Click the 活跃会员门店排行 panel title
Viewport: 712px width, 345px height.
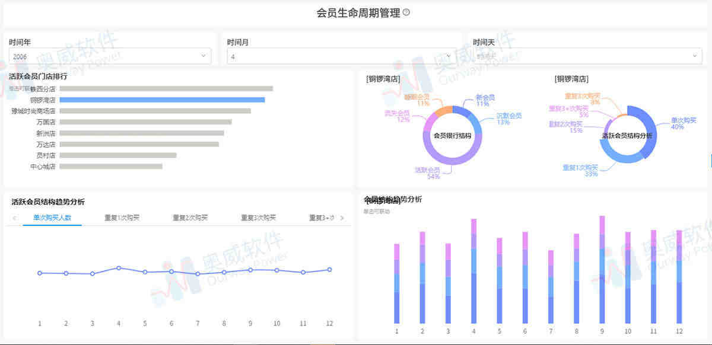38,76
